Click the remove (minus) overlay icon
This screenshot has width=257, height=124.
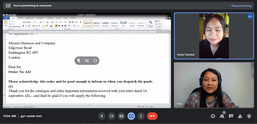(95, 61)
